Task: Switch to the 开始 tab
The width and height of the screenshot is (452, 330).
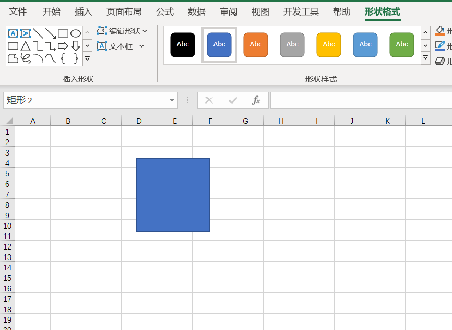Action: click(52, 11)
